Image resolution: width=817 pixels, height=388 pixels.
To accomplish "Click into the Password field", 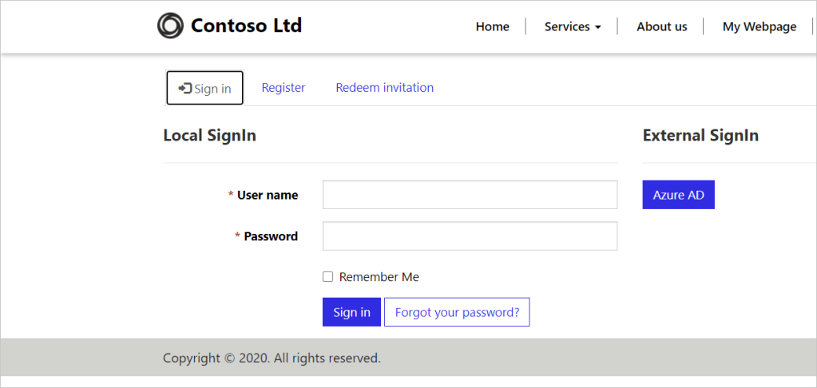I will (x=470, y=236).
